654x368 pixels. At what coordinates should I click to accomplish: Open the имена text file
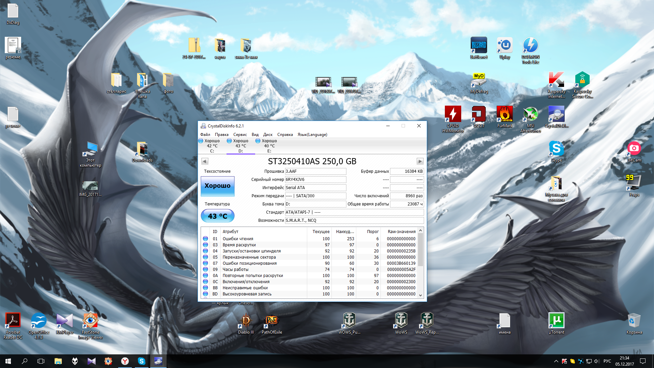(x=504, y=323)
